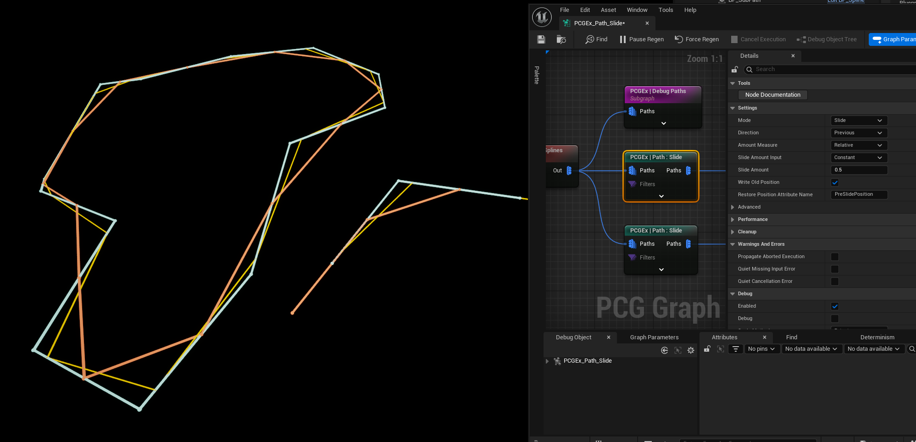This screenshot has height=442, width=916.
Task: Click the Attributes filter icon
Action: click(x=735, y=349)
